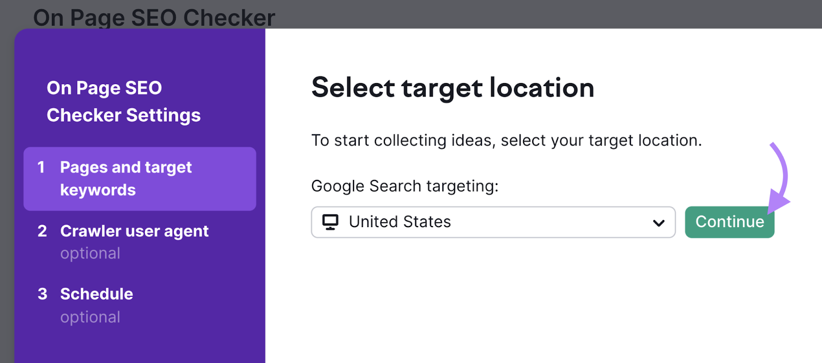The width and height of the screenshot is (822, 363).
Task: Open step 2 Crawler user agent
Action: point(135,231)
